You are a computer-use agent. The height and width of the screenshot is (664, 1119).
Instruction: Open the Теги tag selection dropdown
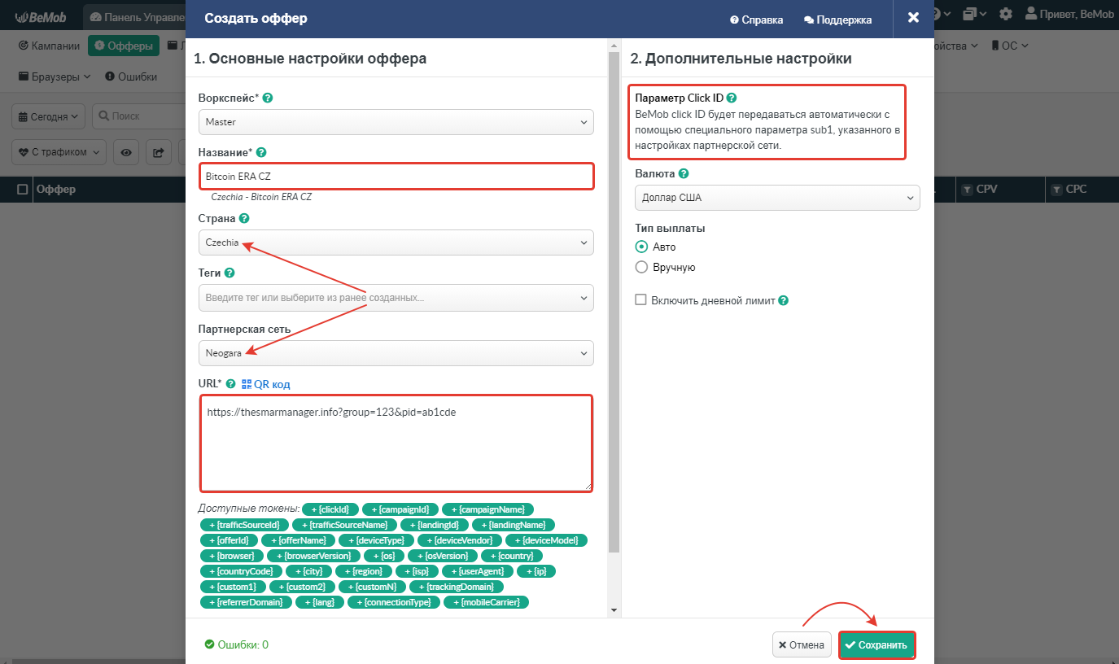tap(396, 298)
